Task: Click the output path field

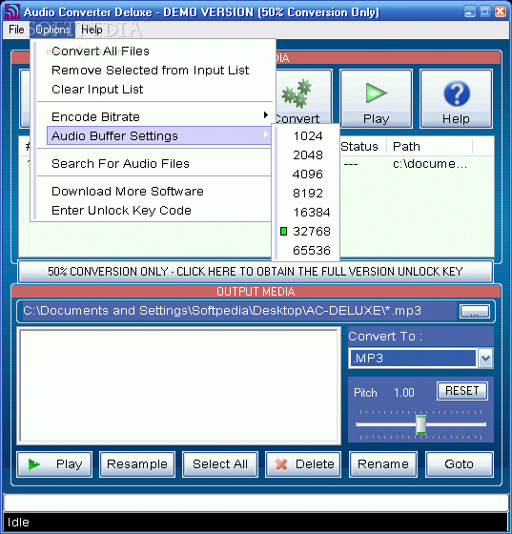Action: (x=239, y=311)
